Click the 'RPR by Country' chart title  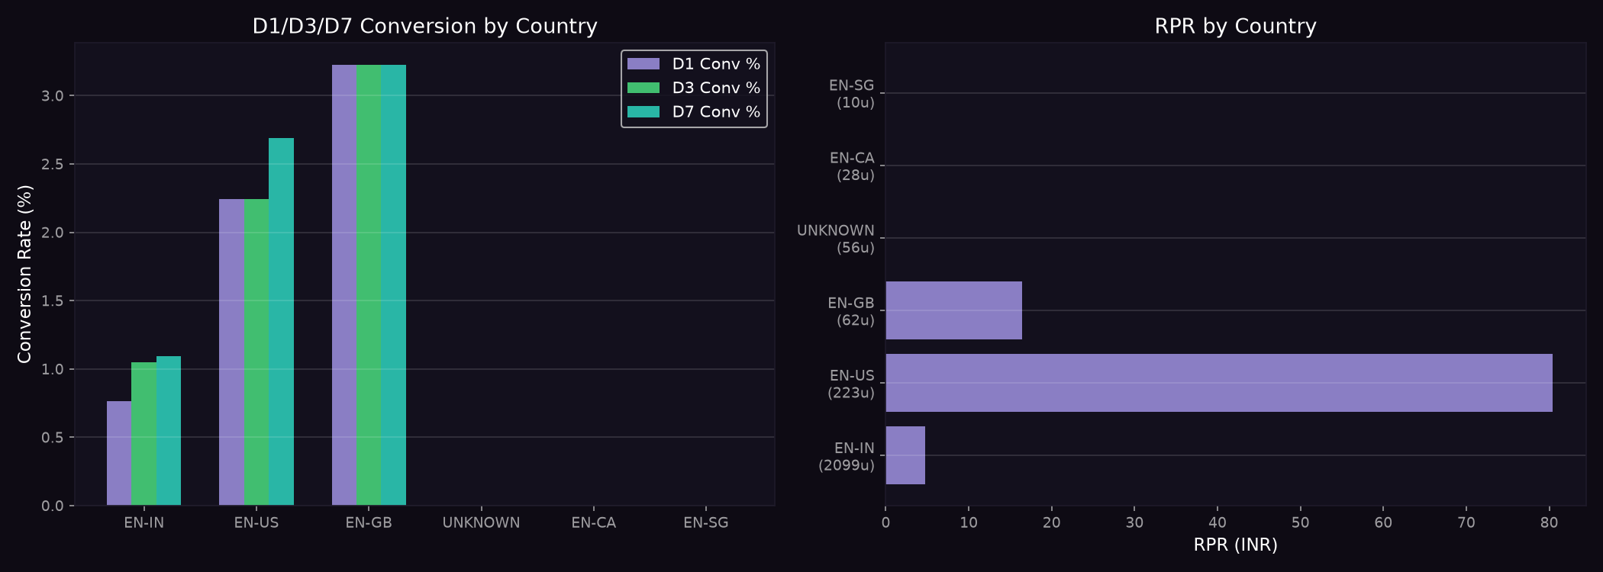(1235, 26)
